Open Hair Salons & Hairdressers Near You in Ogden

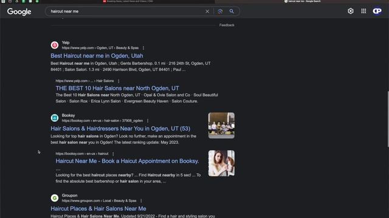[120, 128]
